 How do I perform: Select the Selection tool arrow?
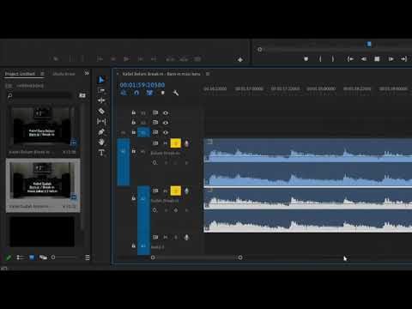pos(101,80)
